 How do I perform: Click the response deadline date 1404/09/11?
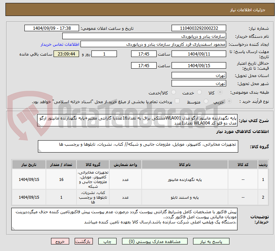[x=199, y=54]
